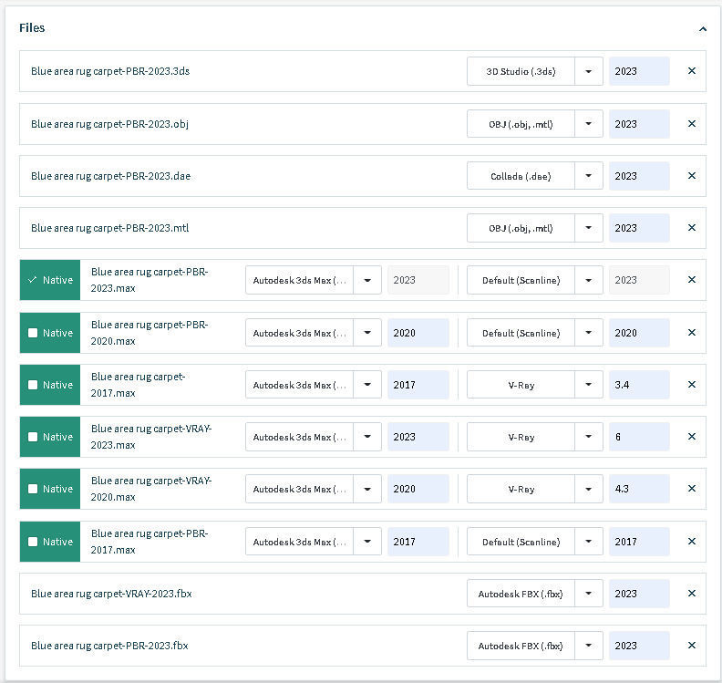Image resolution: width=722 pixels, height=683 pixels.
Task: Click the checked Native button for PBR-2023.max
Action: [50, 280]
